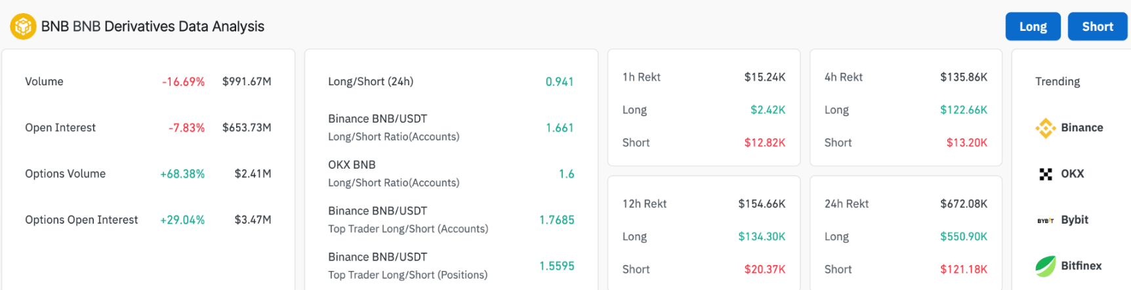The image size is (1131, 290).
Task: Click the Bybit logo icon in Trending
Action: 1046,220
